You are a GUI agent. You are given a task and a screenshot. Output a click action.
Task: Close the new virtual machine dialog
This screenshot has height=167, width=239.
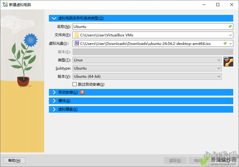click(232, 5)
